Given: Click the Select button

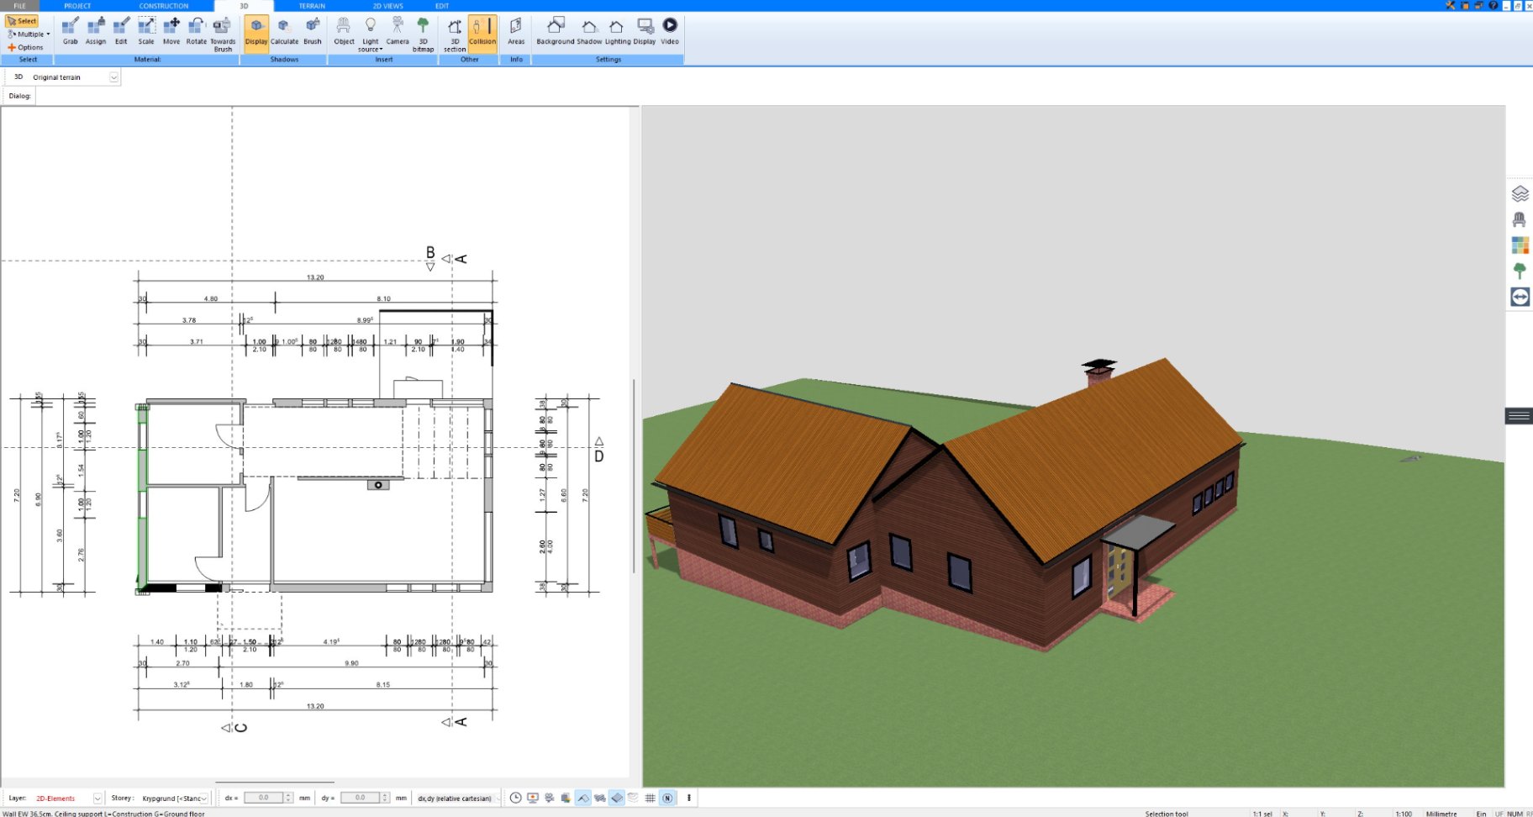Looking at the screenshot, I should click(x=22, y=21).
